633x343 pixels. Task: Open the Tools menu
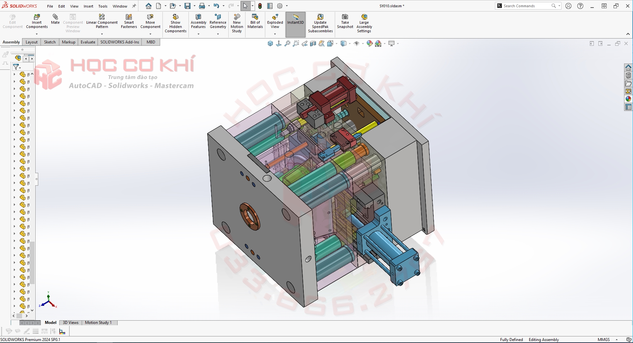(103, 6)
